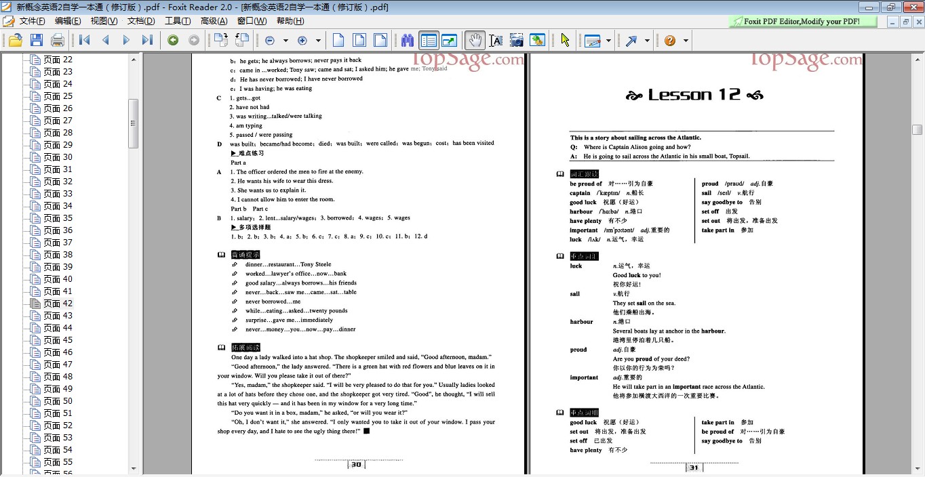This screenshot has height=477, width=925.
Task: Click the orange Help question mark
Action: tap(670, 41)
